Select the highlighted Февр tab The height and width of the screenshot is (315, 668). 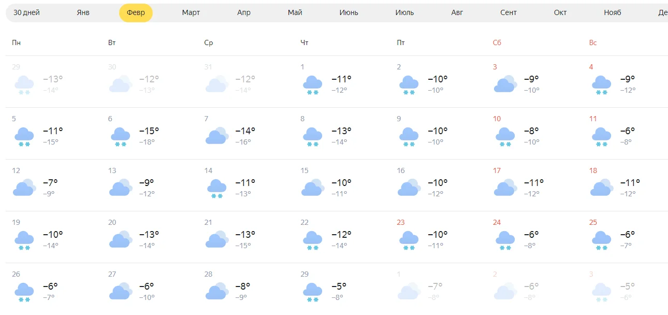[x=136, y=12]
